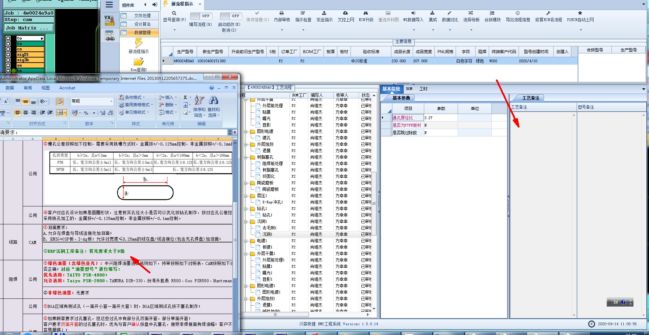Click the percent style icon in Excel
This screenshot has width=649, height=335.
[86, 113]
